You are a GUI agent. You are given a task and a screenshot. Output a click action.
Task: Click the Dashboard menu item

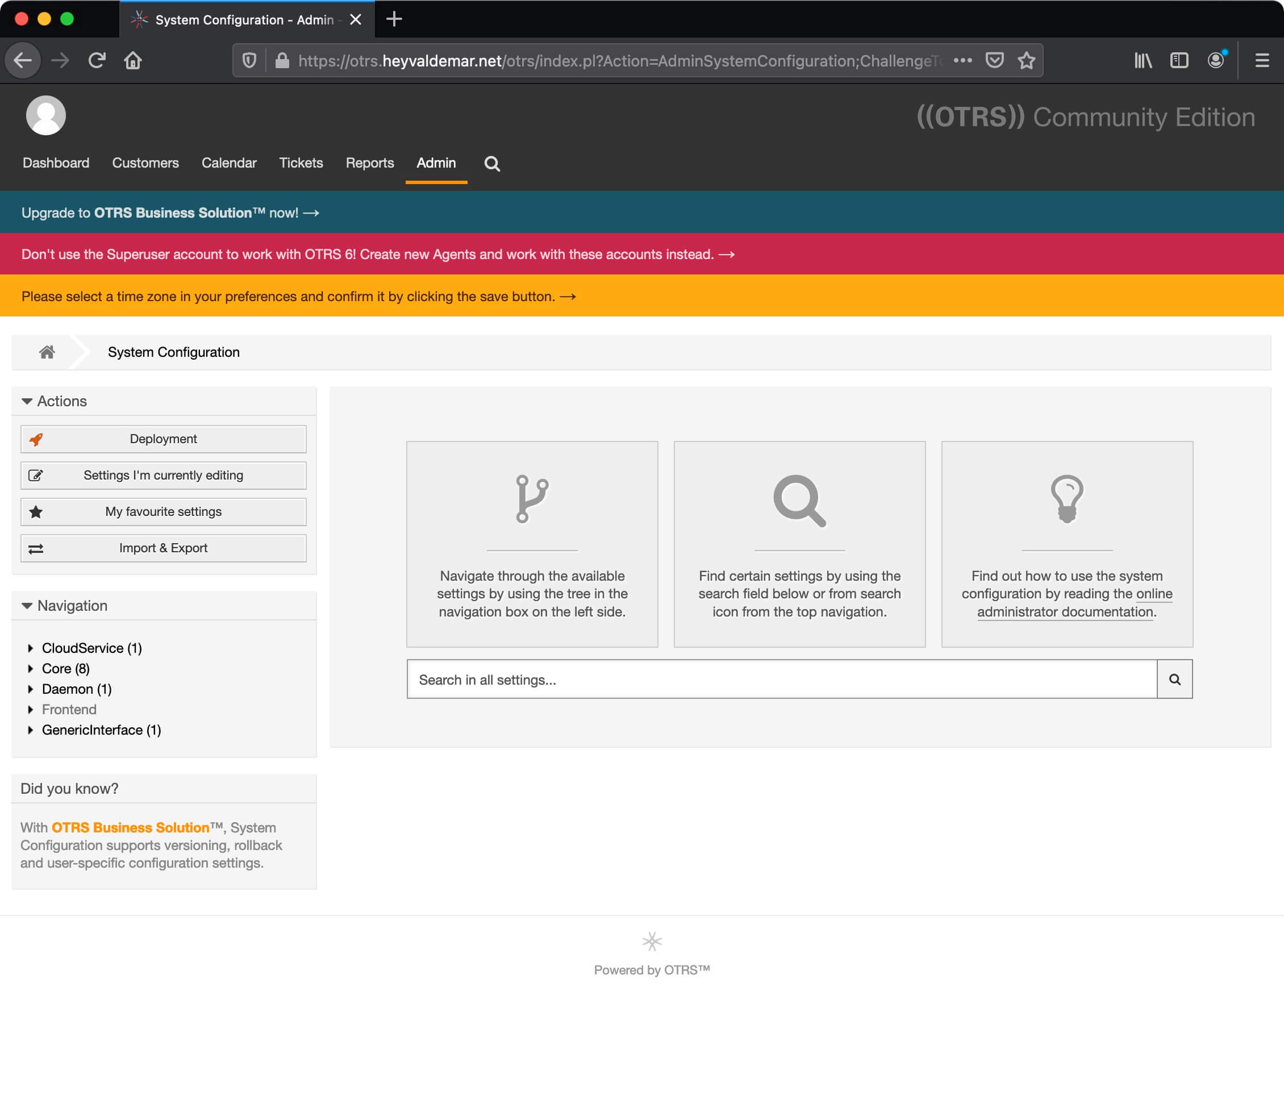(56, 163)
